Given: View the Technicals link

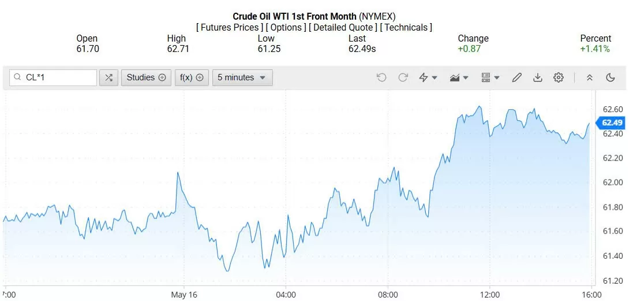Looking at the screenshot, I should [x=406, y=28].
